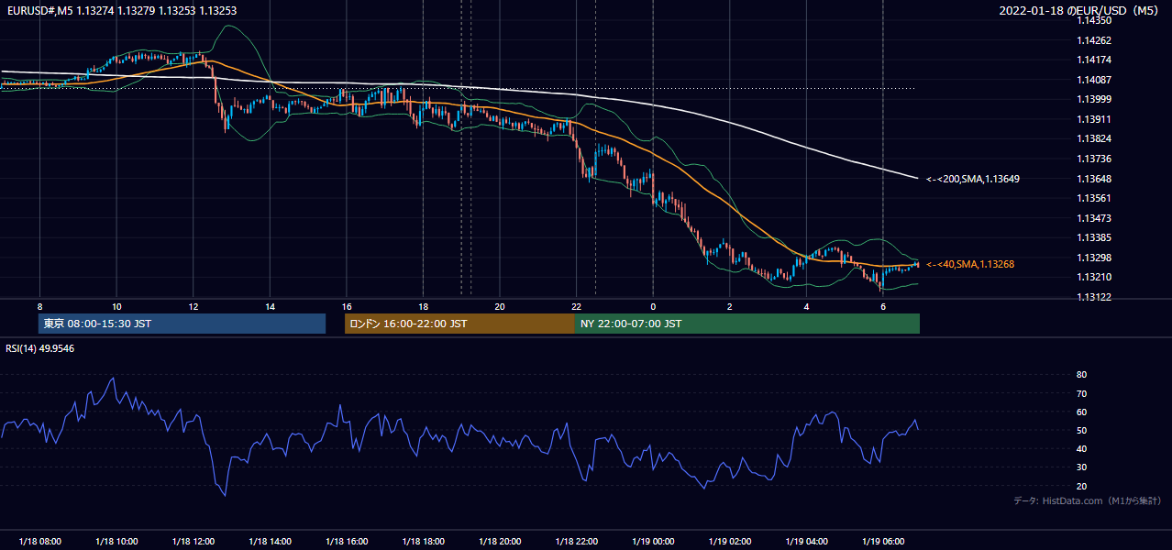Click the 1/19 06:00 time axis label
This screenshot has height=550, width=1172.
(883, 542)
